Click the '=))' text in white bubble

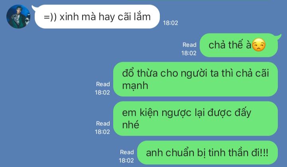click(50, 17)
